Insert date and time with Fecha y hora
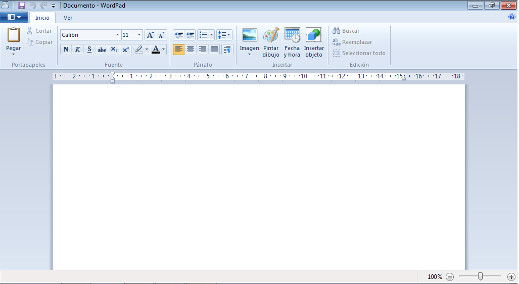 tap(292, 35)
